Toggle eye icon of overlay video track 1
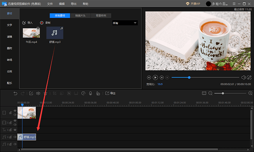The width and height of the screenshot is (254, 152). 15,121
